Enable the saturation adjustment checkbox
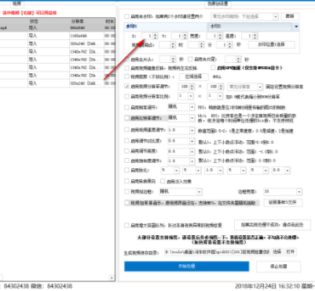 tap(126, 160)
